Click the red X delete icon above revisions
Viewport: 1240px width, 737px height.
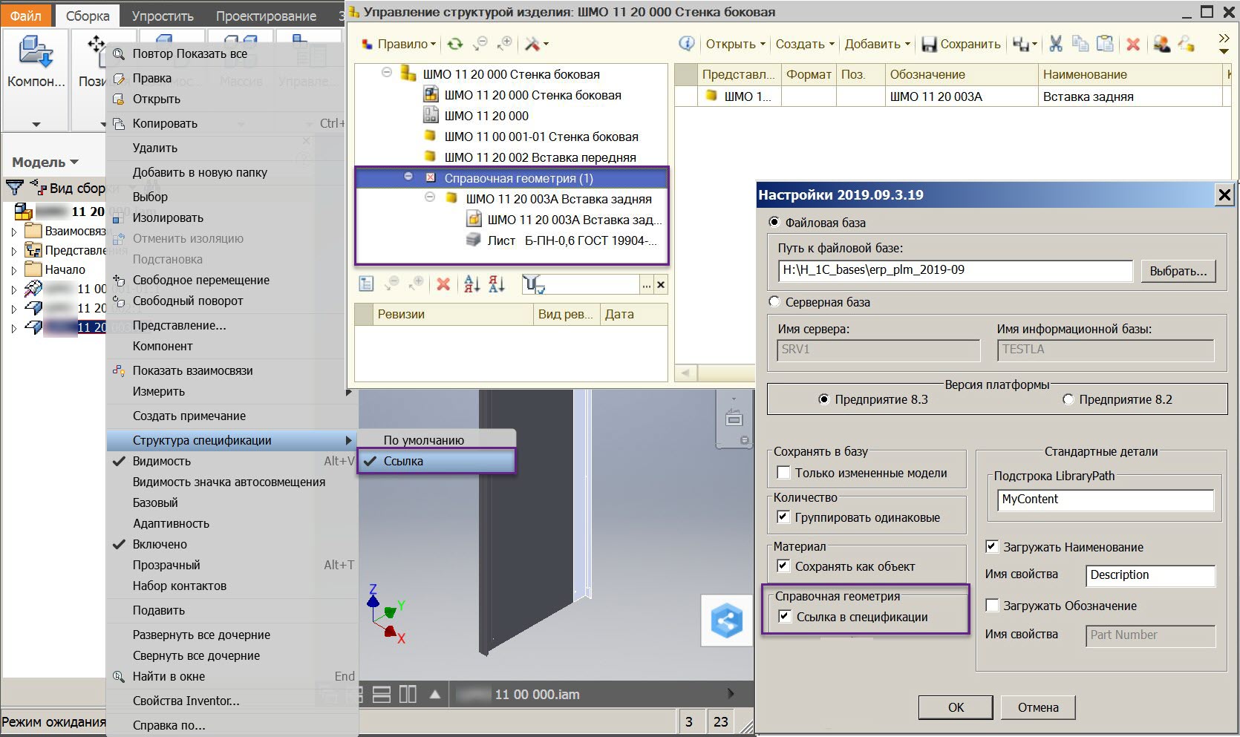point(443,284)
